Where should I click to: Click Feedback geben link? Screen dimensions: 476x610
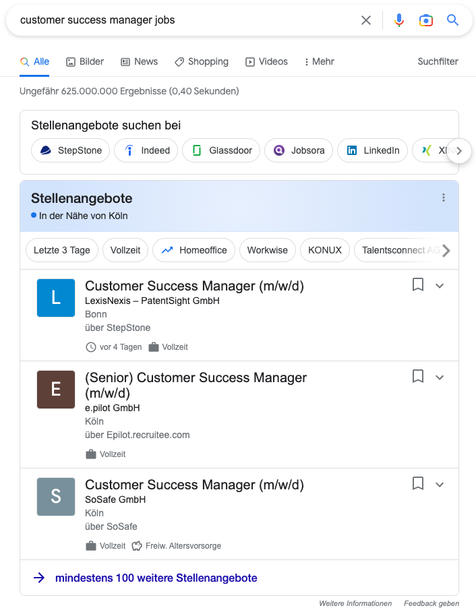tap(432, 603)
